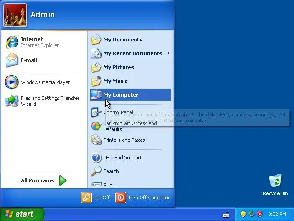Click the Log Off key icon

click(86, 198)
